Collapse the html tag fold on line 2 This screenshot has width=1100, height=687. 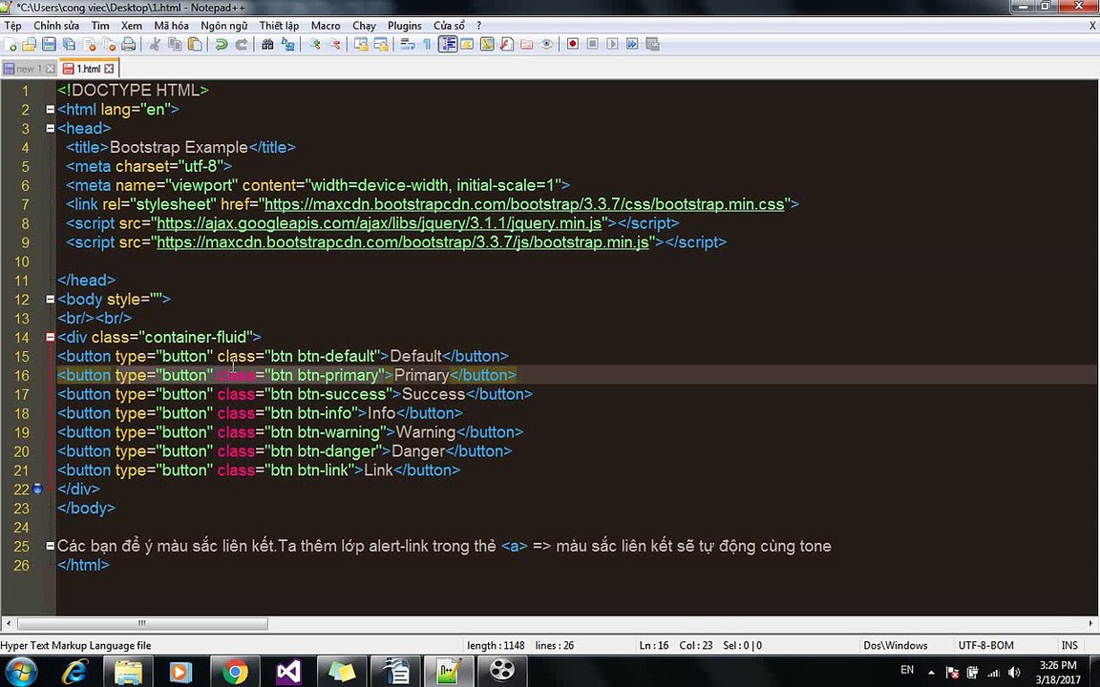point(50,110)
